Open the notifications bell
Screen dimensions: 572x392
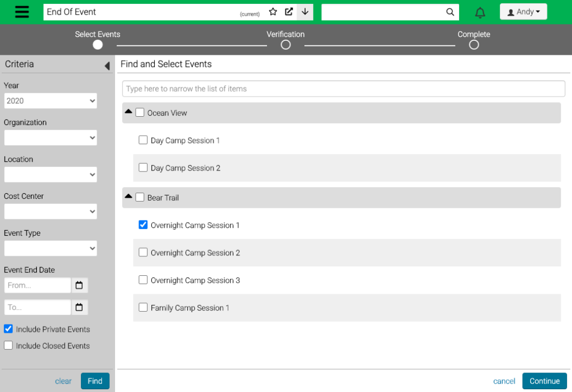click(x=480, y=12)
